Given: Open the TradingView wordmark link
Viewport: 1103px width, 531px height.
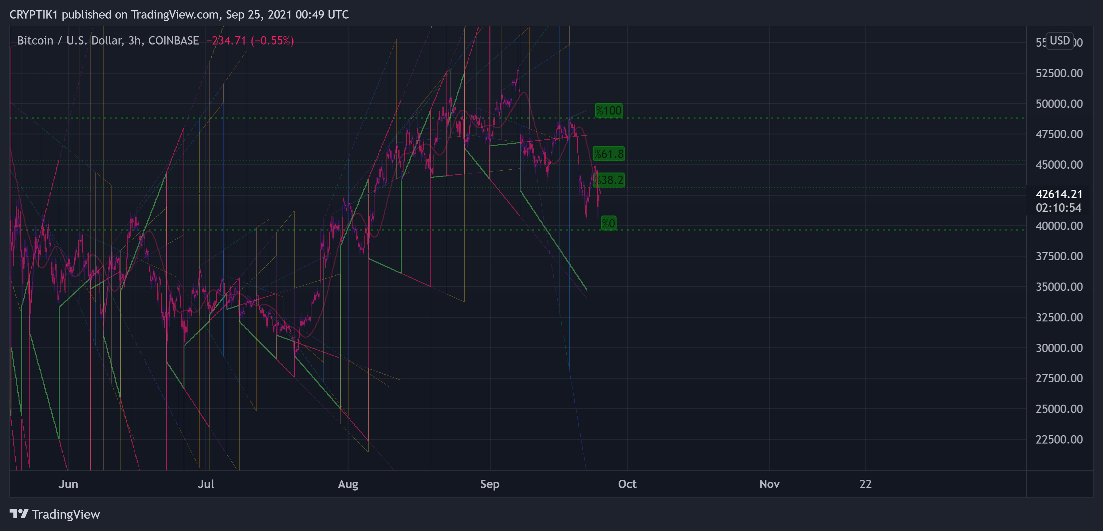Looking at the screenshot, I should [66, 514].
